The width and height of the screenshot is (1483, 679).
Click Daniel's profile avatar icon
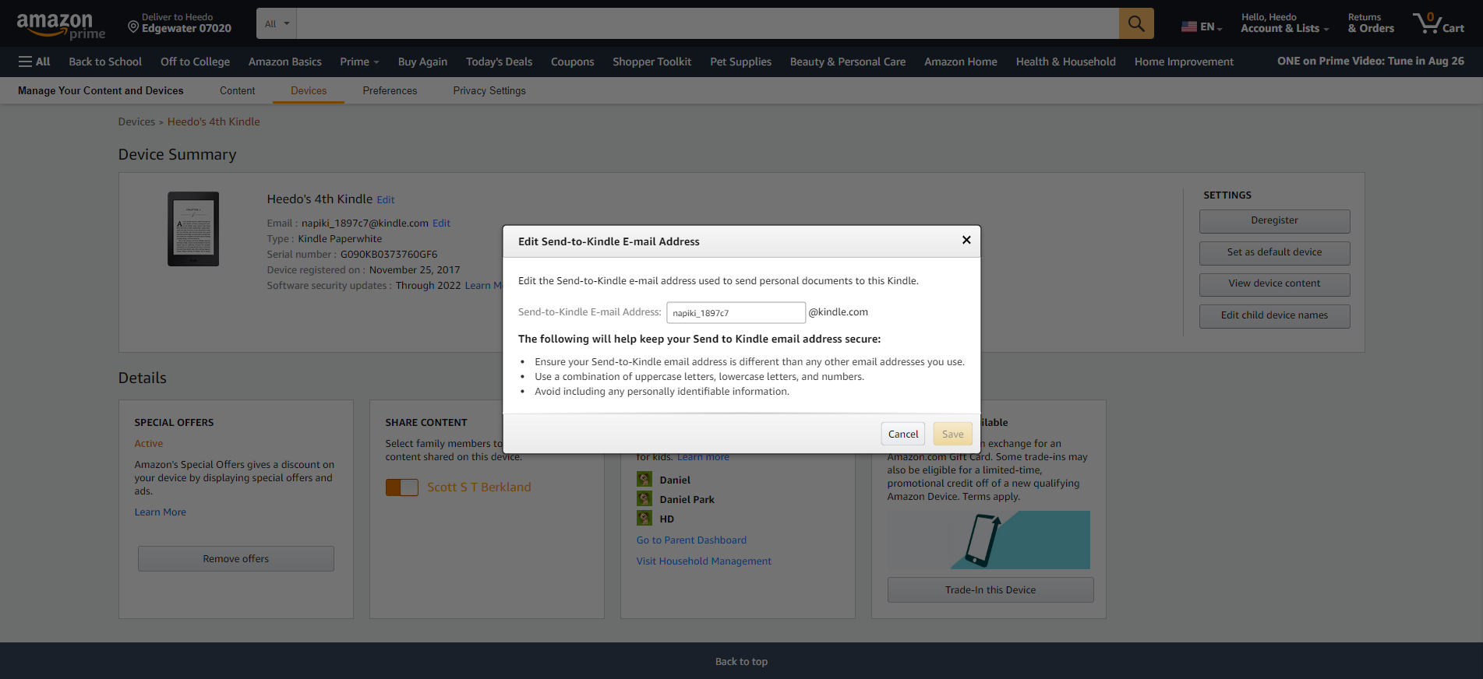pos(644,479)
